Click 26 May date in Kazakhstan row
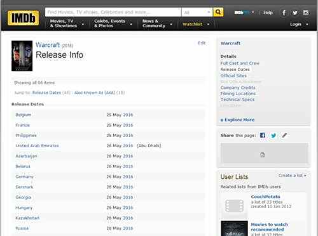318x236 pixels. pos(114,218)
